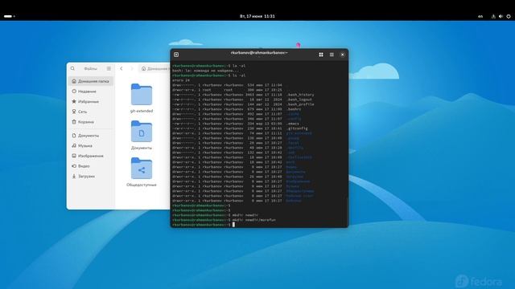Screen dimensions: 515x289
Task: Open Загрузки downloads in Files sidebar
Action: point(91,176)
